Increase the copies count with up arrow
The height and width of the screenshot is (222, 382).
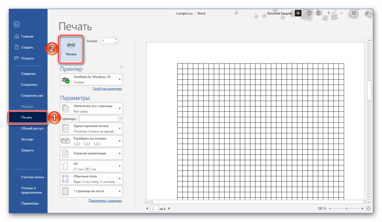tap(116, 39)
